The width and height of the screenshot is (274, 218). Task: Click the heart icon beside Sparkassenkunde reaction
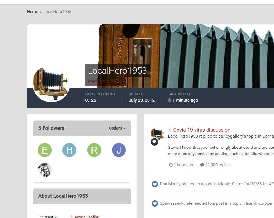pyautogui.click(x=154, y=203)
